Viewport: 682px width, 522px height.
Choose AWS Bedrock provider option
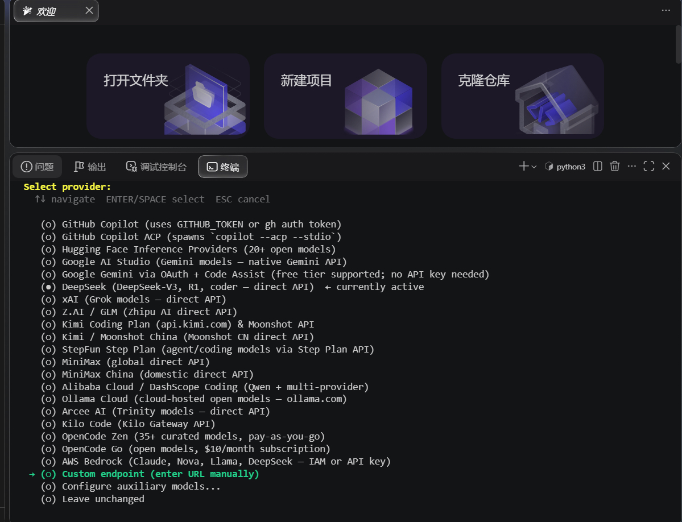coord(216,462)
